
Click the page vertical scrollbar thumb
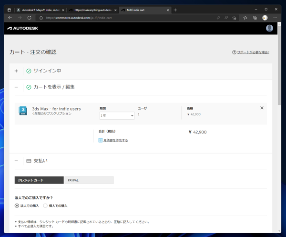point(279,65)
